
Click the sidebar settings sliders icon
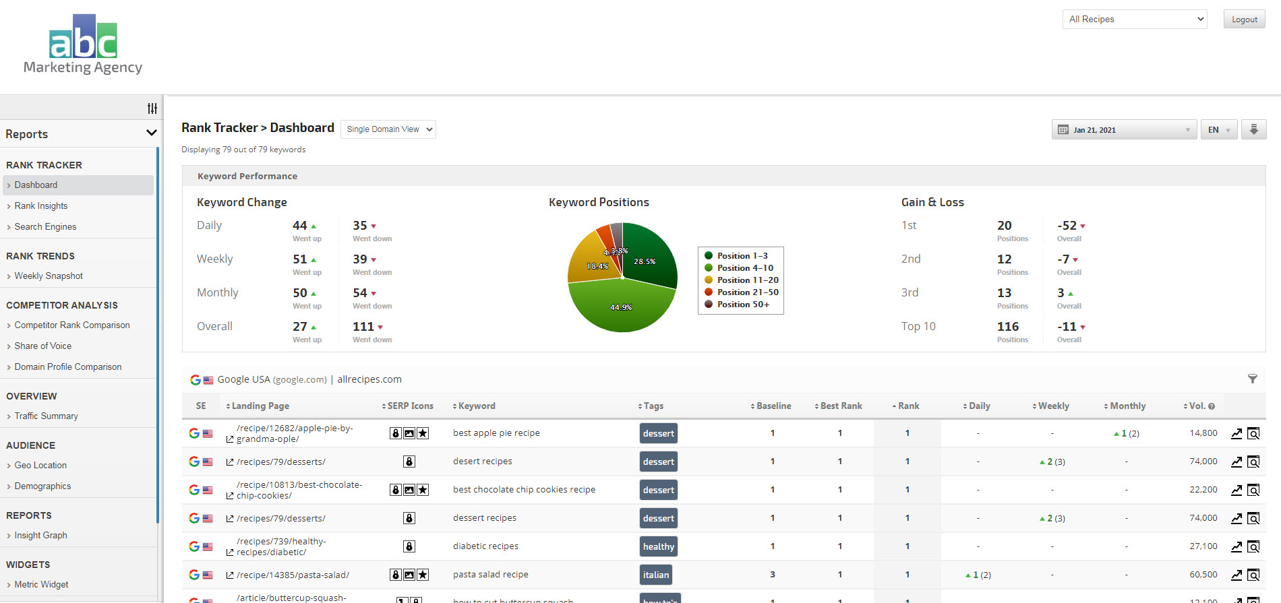click(152, 108)
